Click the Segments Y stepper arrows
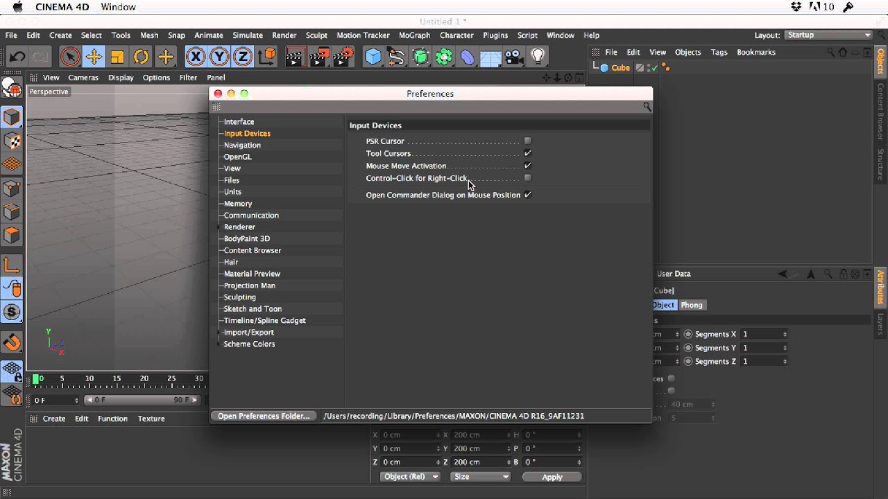 [x=785, y=348]
